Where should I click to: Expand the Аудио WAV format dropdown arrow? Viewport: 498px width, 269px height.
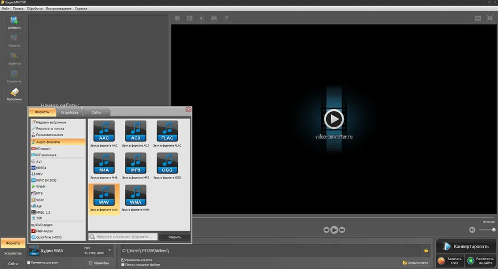click(x=110, y=251)
